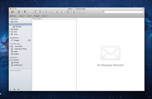Open Flagged under Reminders

(16, 40)
